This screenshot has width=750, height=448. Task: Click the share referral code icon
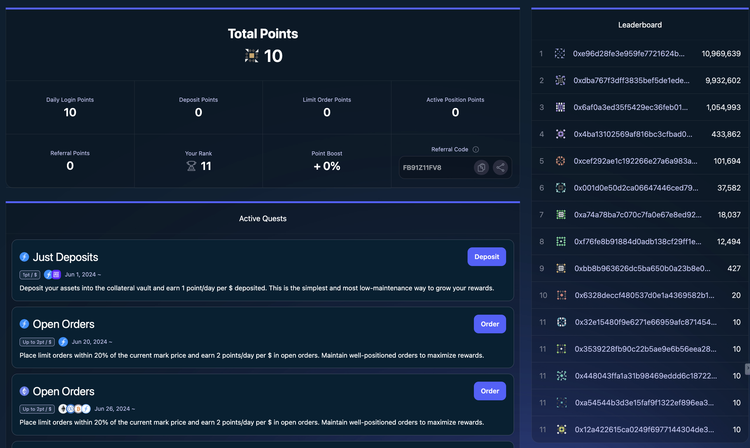[x=500, y=167]
